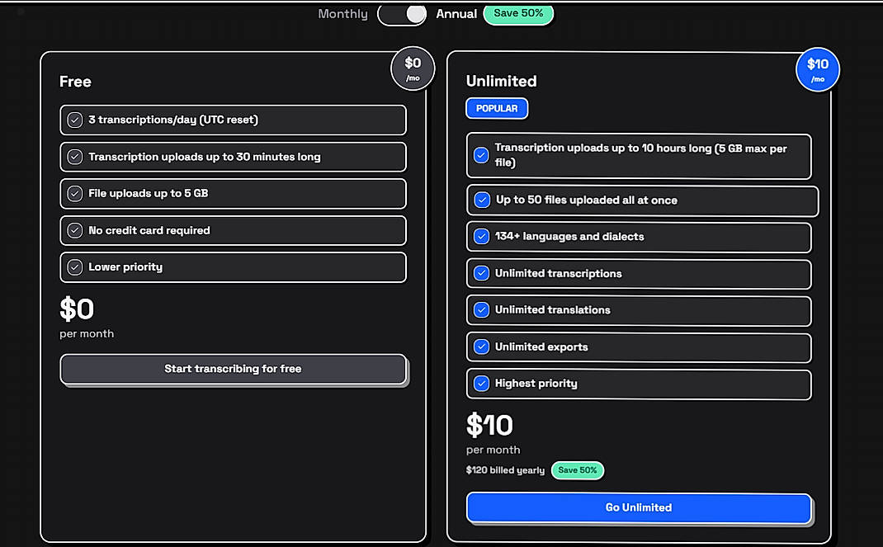Image resolution: width=883 pixels, height=547 pixels.
Task: Click blue checkmark beside 134+ languages
Action: tap(481, 236)
